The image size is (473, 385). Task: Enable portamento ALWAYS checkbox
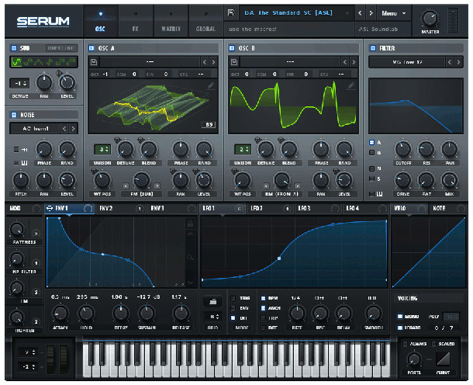tap(405, 344)
